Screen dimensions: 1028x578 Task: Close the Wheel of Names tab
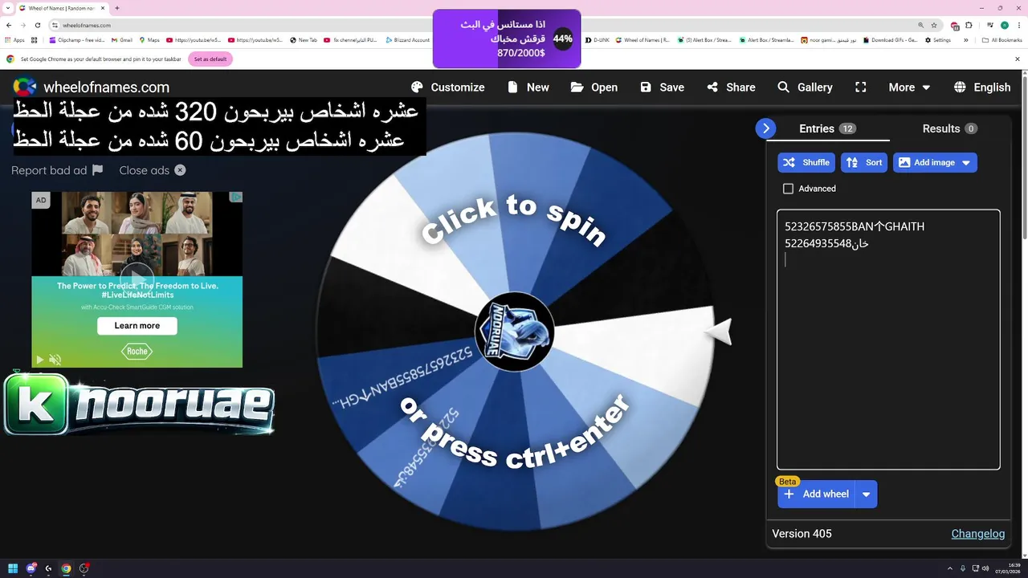click(102, 8)
